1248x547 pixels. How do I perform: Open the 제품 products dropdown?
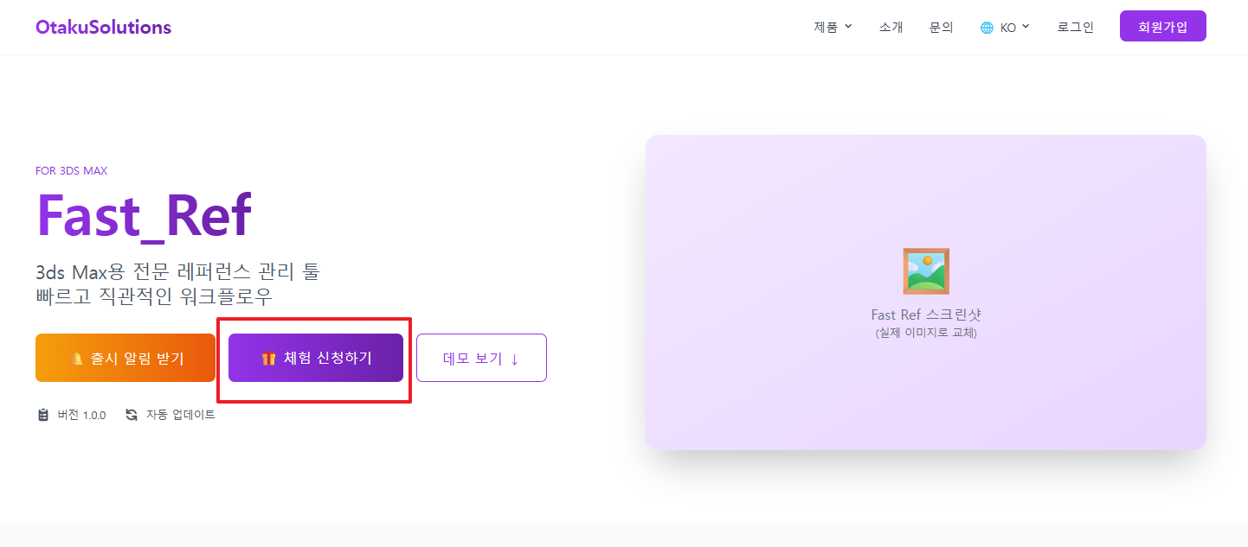[826, 27]
